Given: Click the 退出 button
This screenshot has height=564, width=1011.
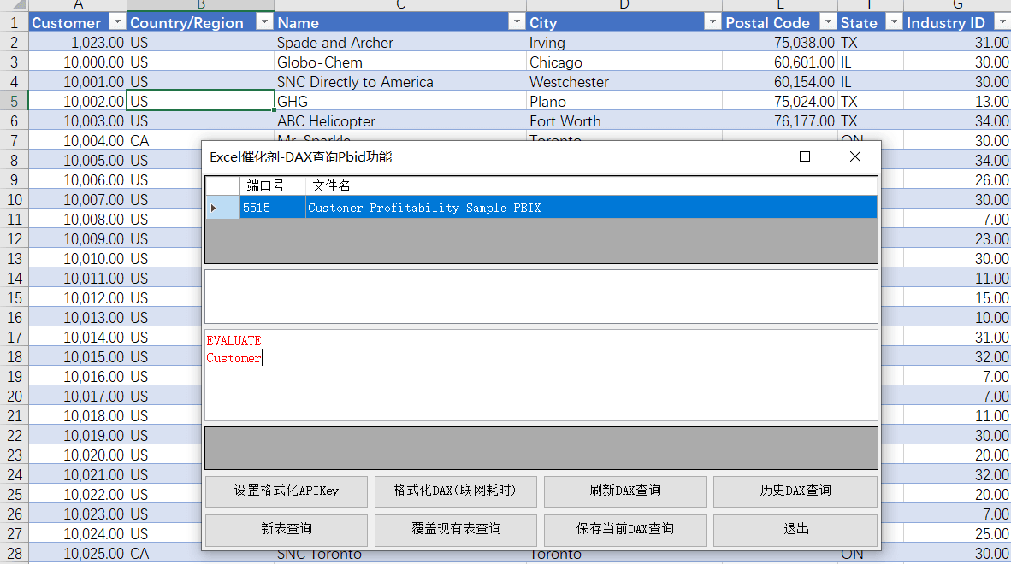Looking at the screenshot, I should coord(795,529).
